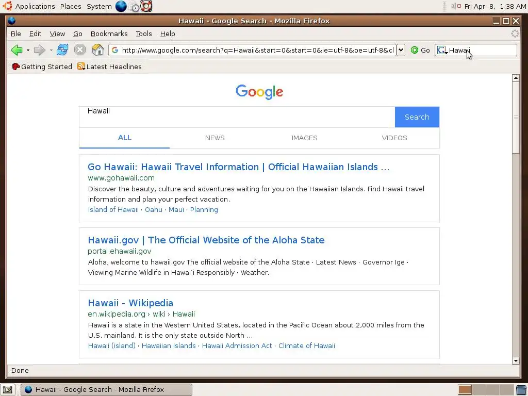Open the Oahu sublink
This screenshot has height=396, width=528.
[154, 209]
